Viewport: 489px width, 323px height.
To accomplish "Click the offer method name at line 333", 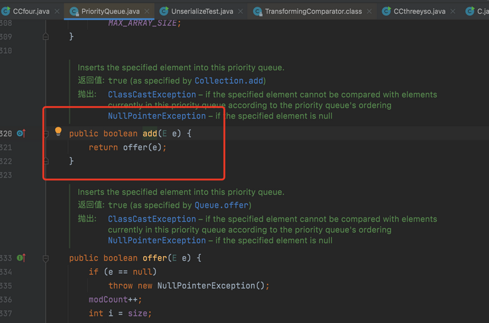I will (x=154, y=258).
